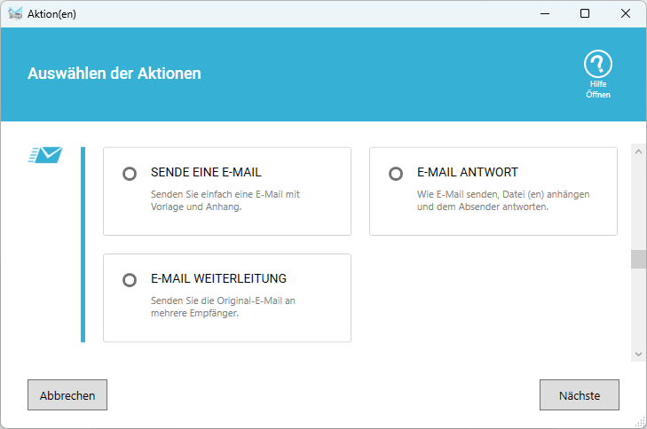Image resolution: width=647 pixels, height=429 pixels.
Task: Select the SENDE EINE E-MAIL radio button
Action: 130,174
